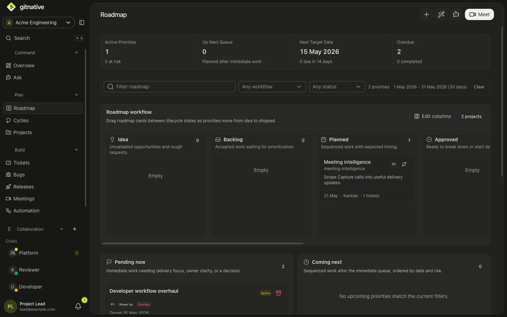The width and height of the screenshot is (507, 317).
Task: Add a new collaboration item with plus
Action: [x=75, y=229]
